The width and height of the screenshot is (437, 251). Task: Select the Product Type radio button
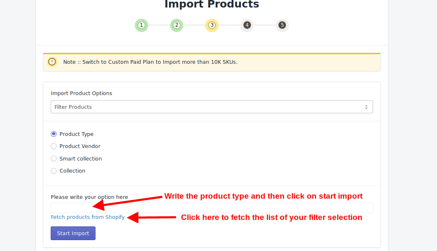point(54,134)
